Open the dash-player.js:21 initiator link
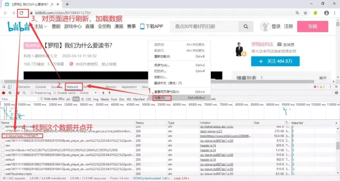The image size is (340, 181). (x=211, y=131)
